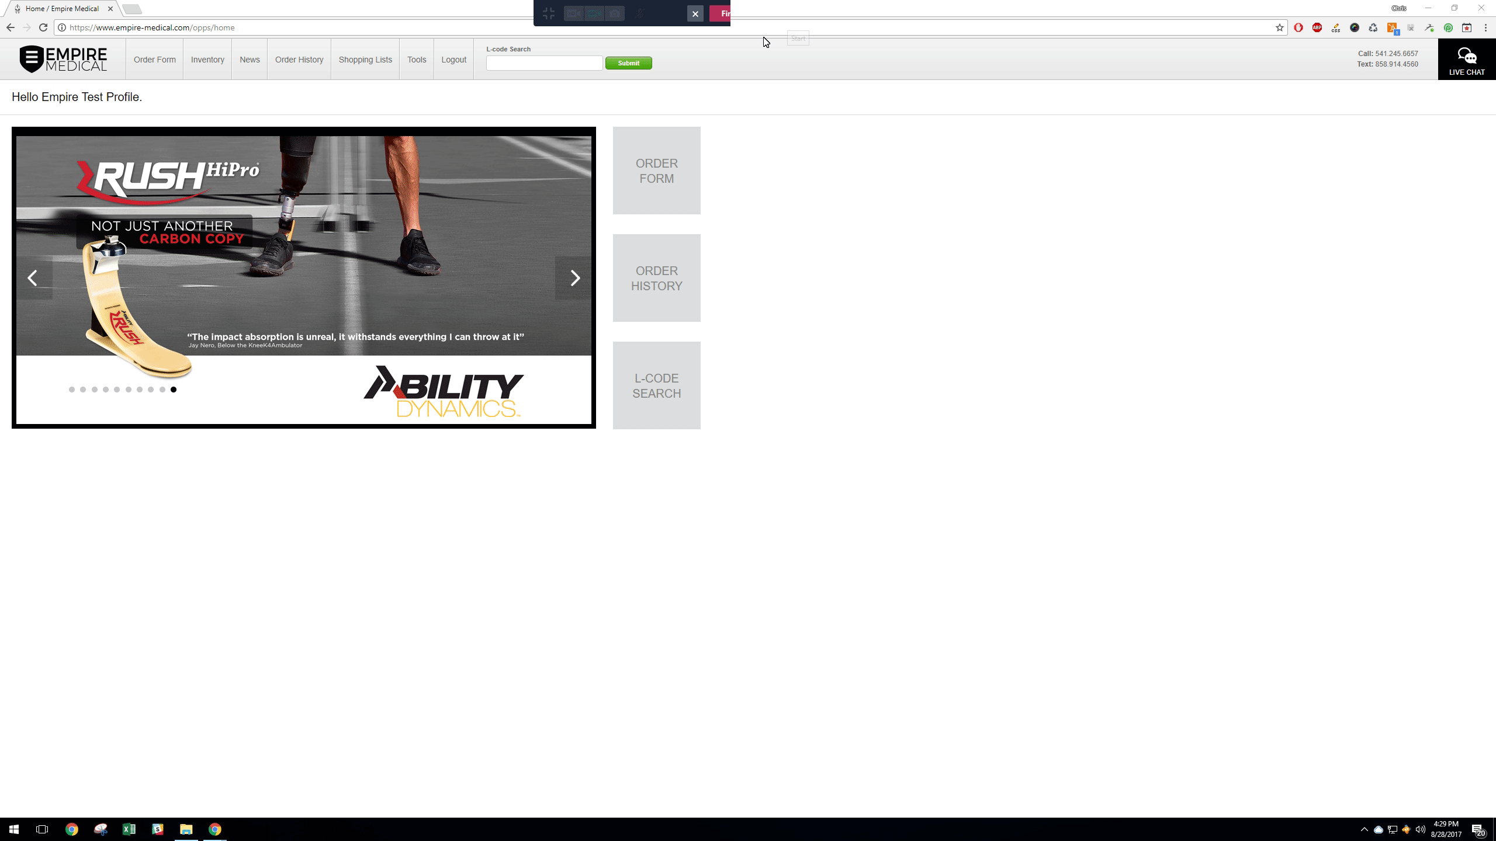Select the seventh carousel dot
Viewport: 1496px width, 841px height.
pos(140,390)
